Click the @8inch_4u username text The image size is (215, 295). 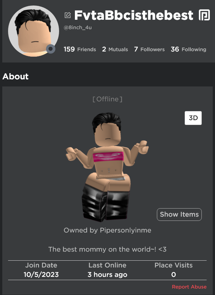coord(78,28)
